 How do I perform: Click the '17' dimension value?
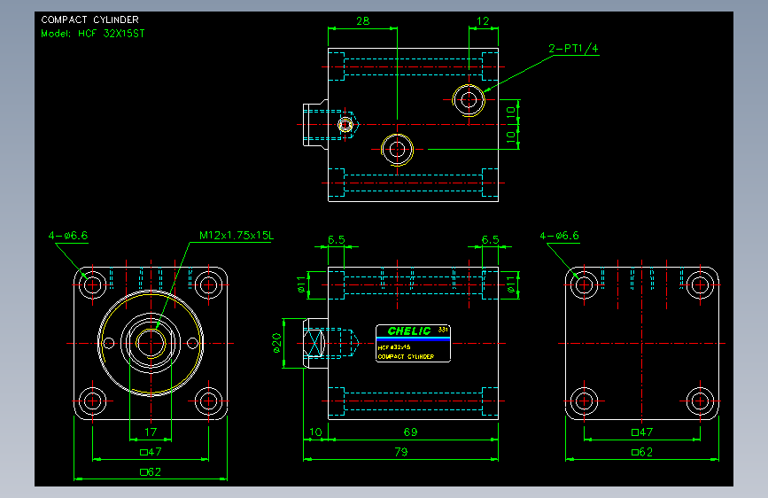151,432
